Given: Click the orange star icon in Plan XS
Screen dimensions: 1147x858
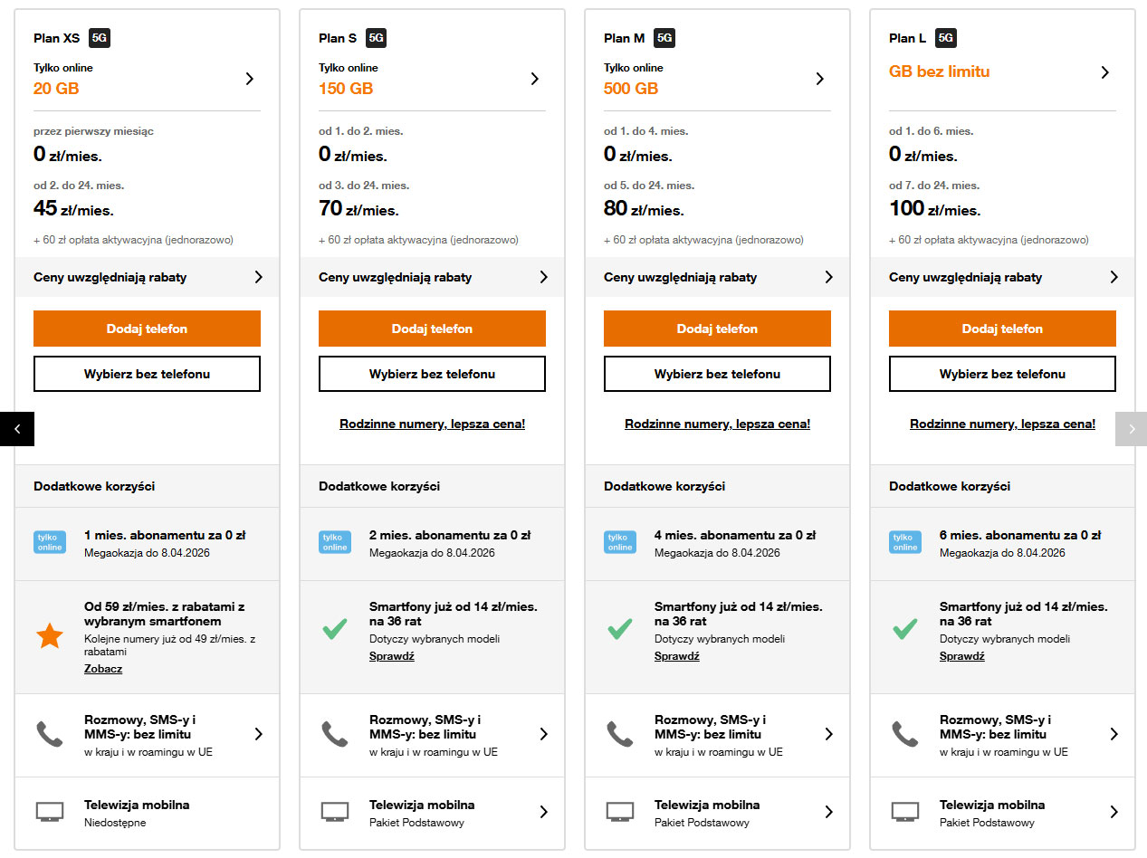Looking at the screenshot, I should point(50,636).
